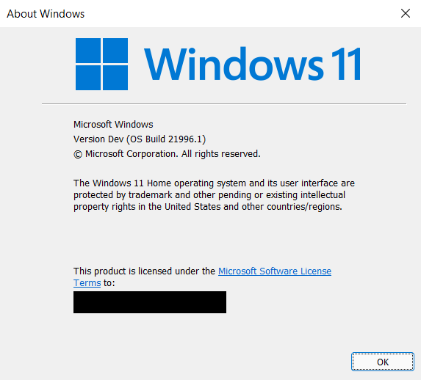The width and height of the screenshot is (421, 380).
Task: Open the Microsoft Software License link
Action: (x=275, y=271)
